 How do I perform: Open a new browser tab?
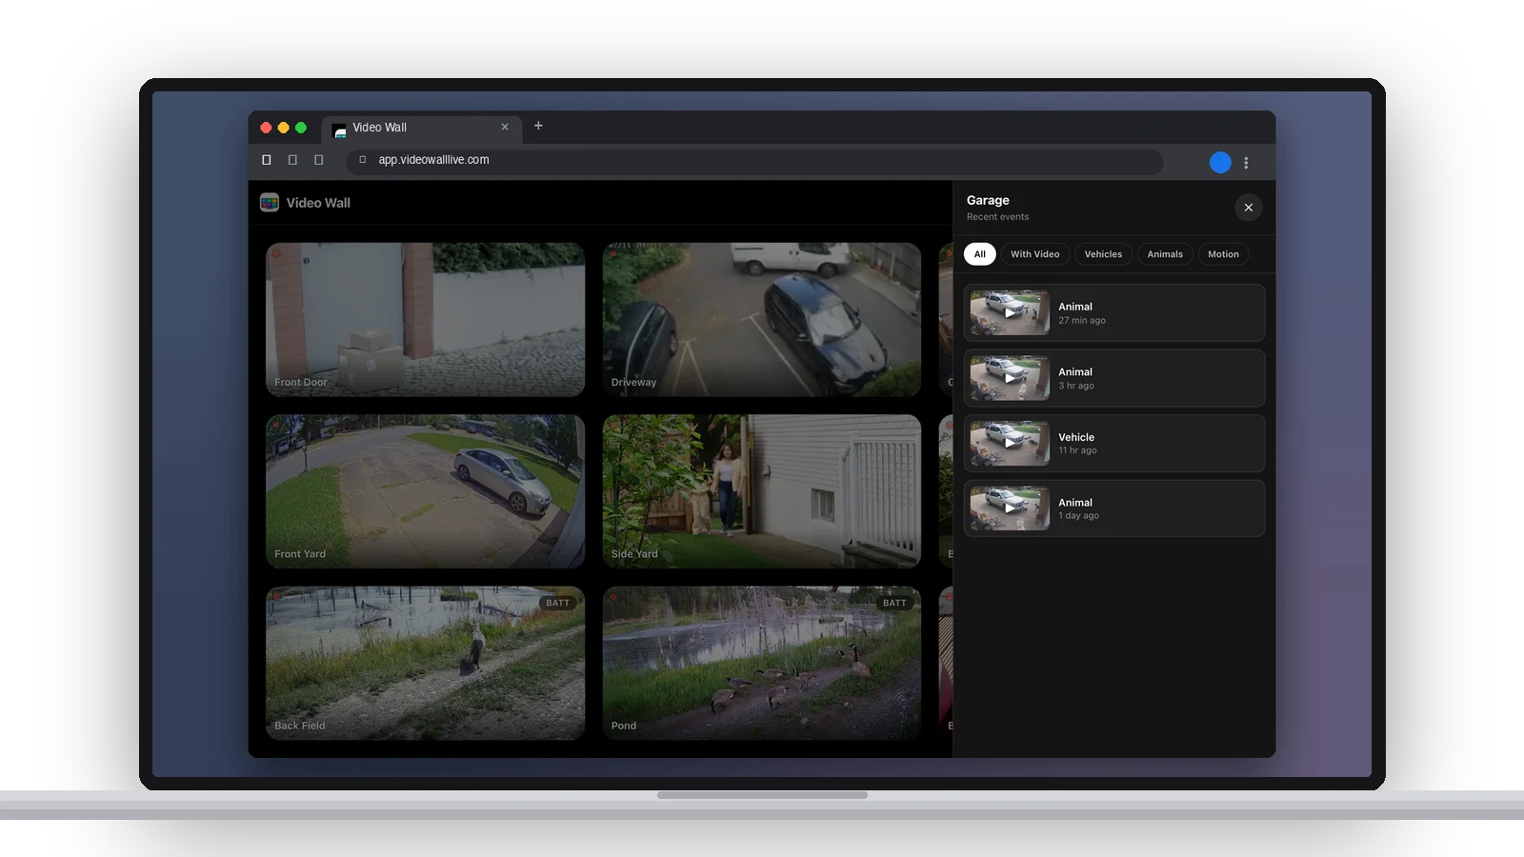click(x=538, y=126)
